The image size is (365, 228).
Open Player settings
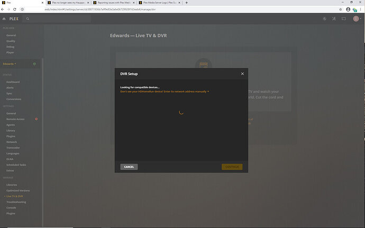10,52
